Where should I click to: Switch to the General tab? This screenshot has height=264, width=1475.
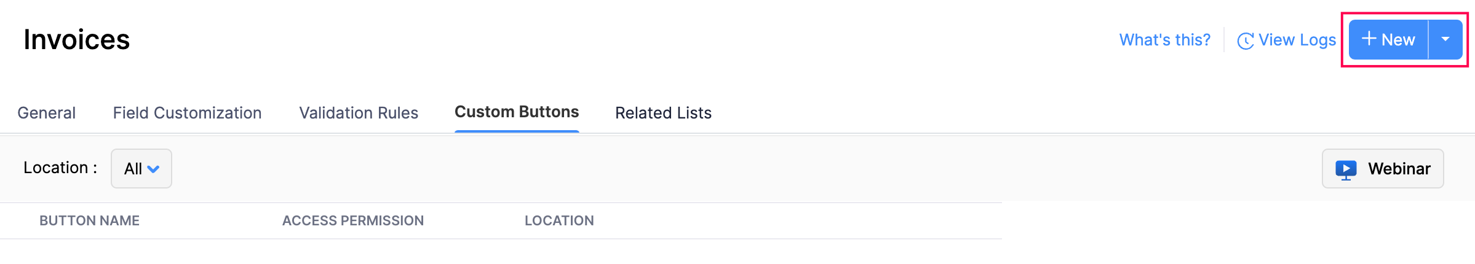(47, 113)
